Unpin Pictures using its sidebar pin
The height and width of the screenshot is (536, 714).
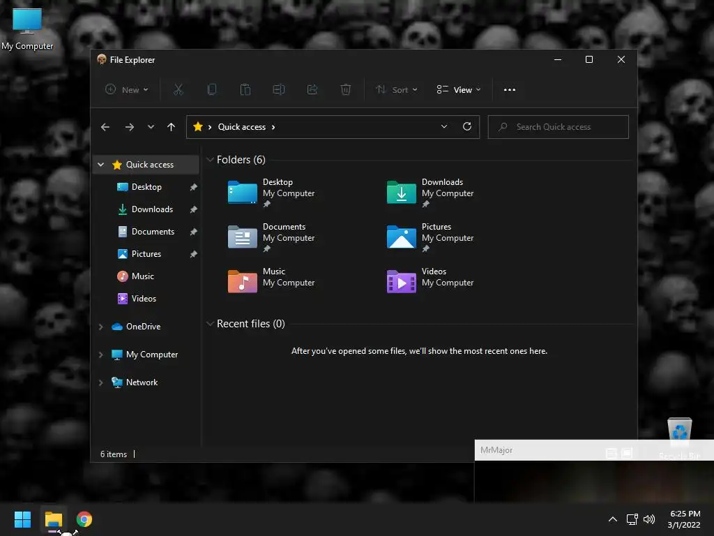click(x=194, y=254)
